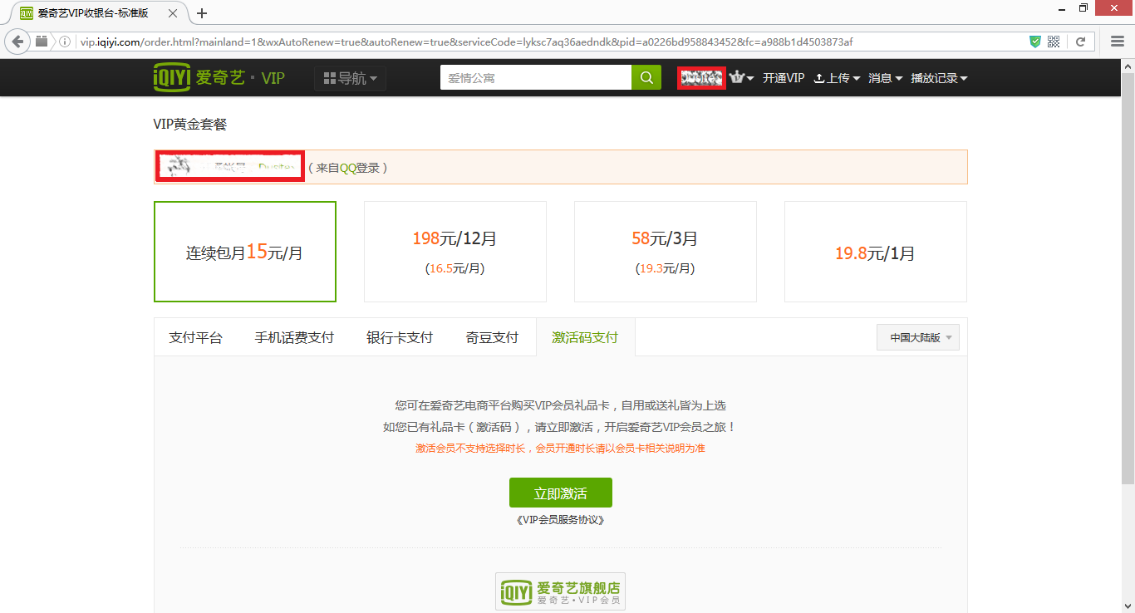1135x613 pixels.
Task: Click the browser back arrow button
Action: 17,42
